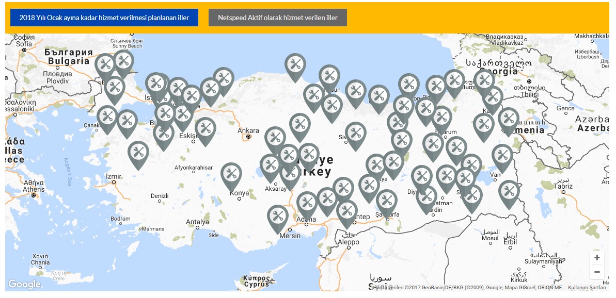Click the Cyprus island label

tap(256, 284)
